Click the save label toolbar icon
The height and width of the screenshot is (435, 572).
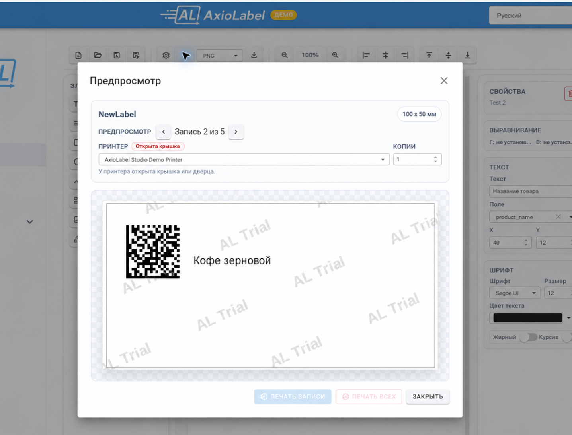[x=117, y=55]
